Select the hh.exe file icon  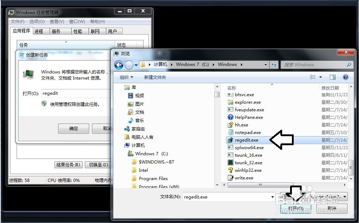[230, 125]
